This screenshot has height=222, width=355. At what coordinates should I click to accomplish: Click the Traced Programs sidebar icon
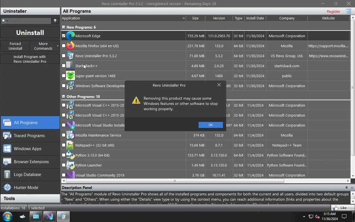tap(7, 135)
